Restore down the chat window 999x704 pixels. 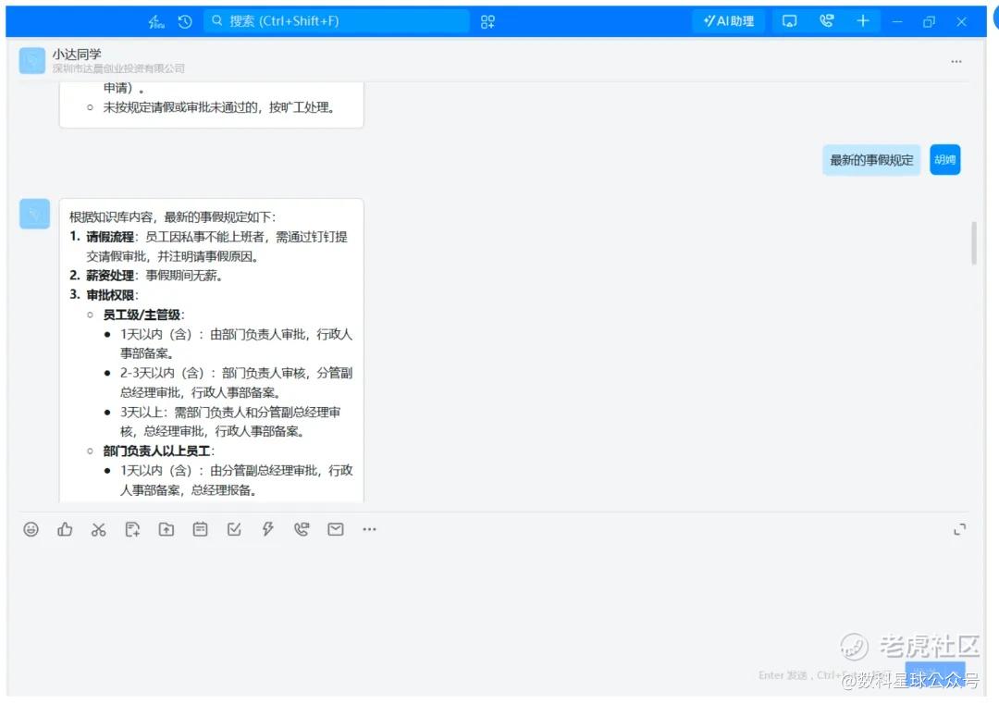tap(929, 21)
